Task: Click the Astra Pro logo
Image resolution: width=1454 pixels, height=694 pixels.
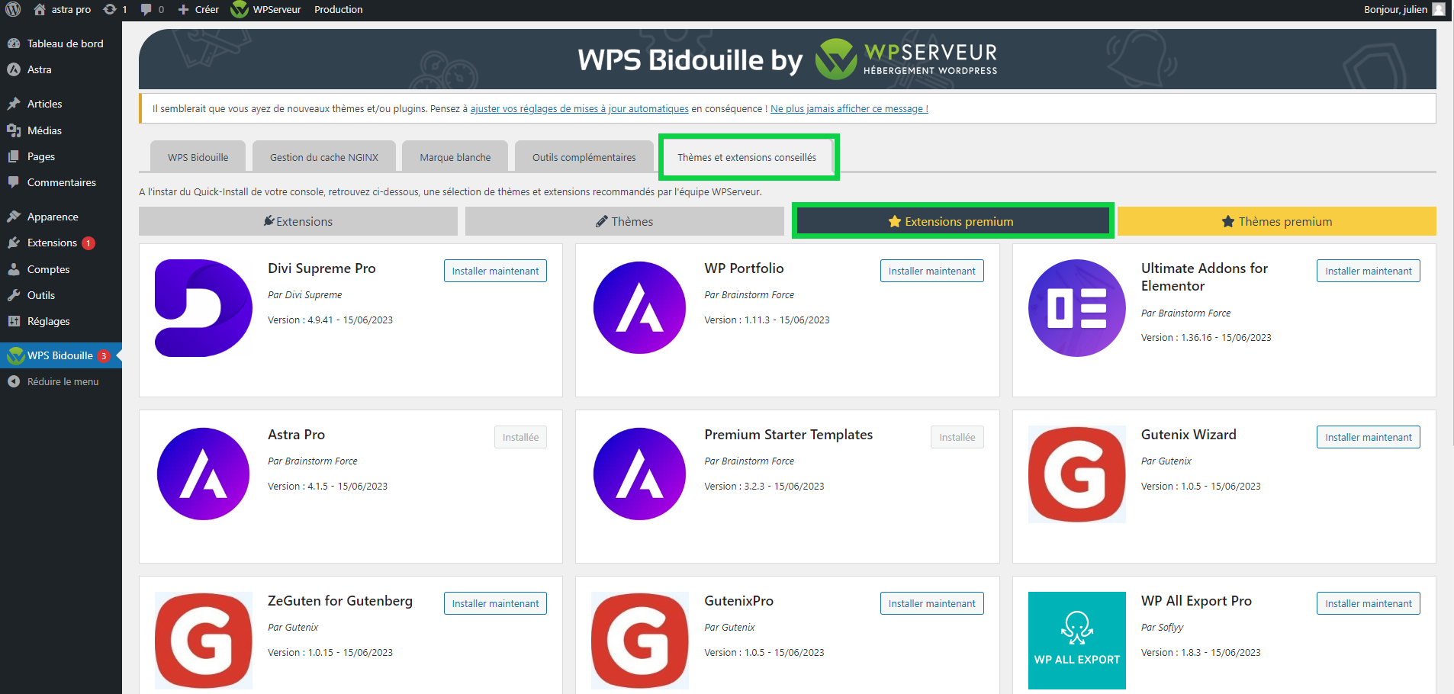Action: coord(204,474)
